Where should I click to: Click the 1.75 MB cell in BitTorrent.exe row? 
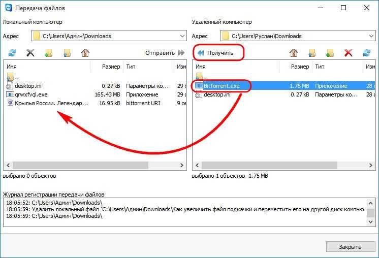(299, 86)
